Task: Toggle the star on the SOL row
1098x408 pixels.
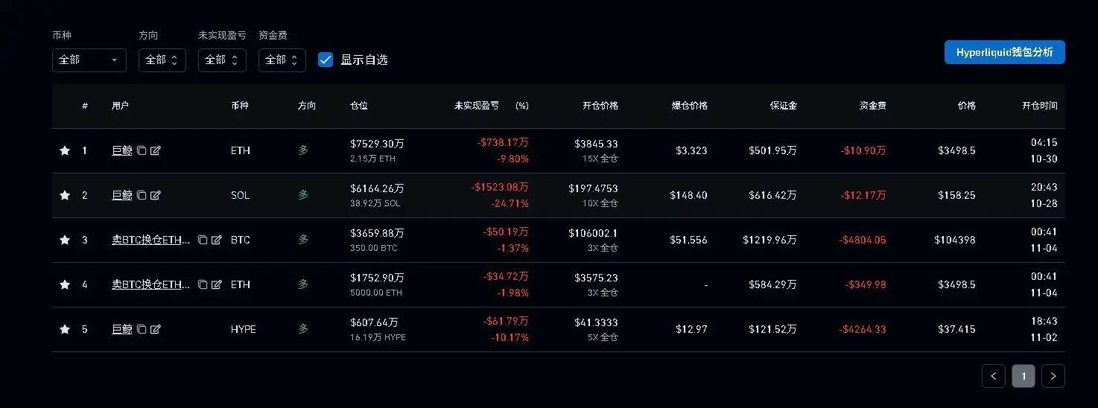Action: [65, 195]
